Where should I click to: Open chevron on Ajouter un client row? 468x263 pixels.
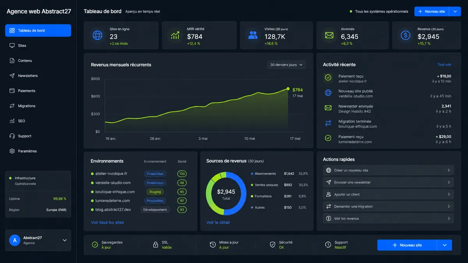449,194
